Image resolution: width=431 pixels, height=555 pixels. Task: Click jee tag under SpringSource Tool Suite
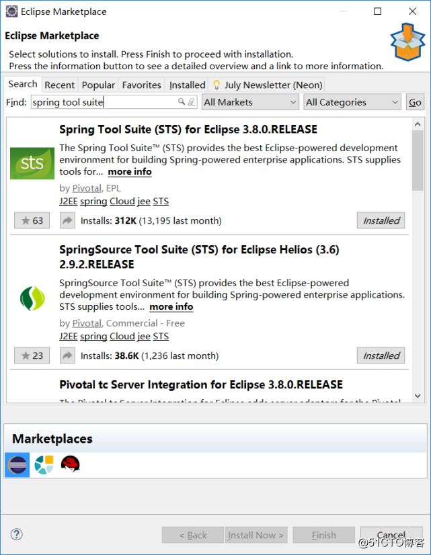tap(144, 337)
